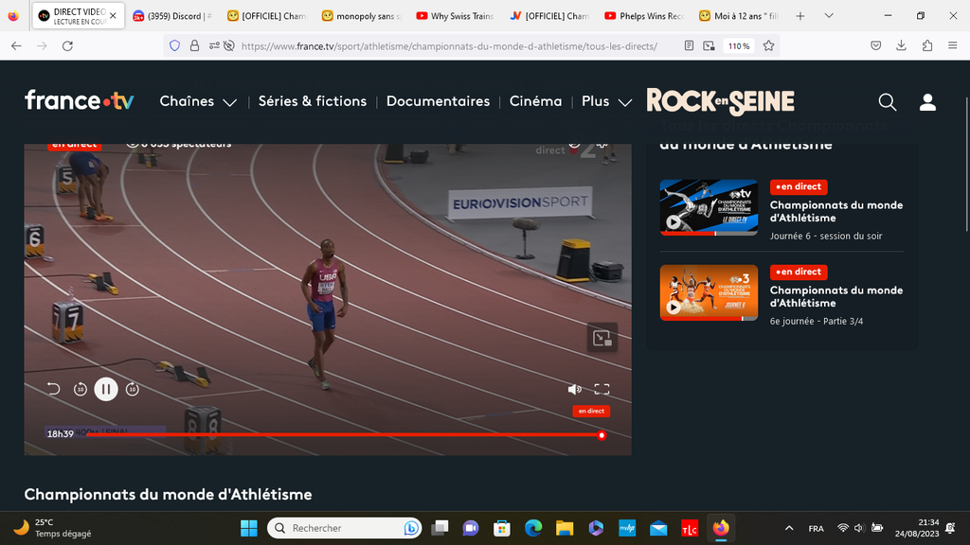Open the Wi-Fi network tray icon
Image resolution: width=970 pixels, height=545 pixels.
[x=842, y=528]
